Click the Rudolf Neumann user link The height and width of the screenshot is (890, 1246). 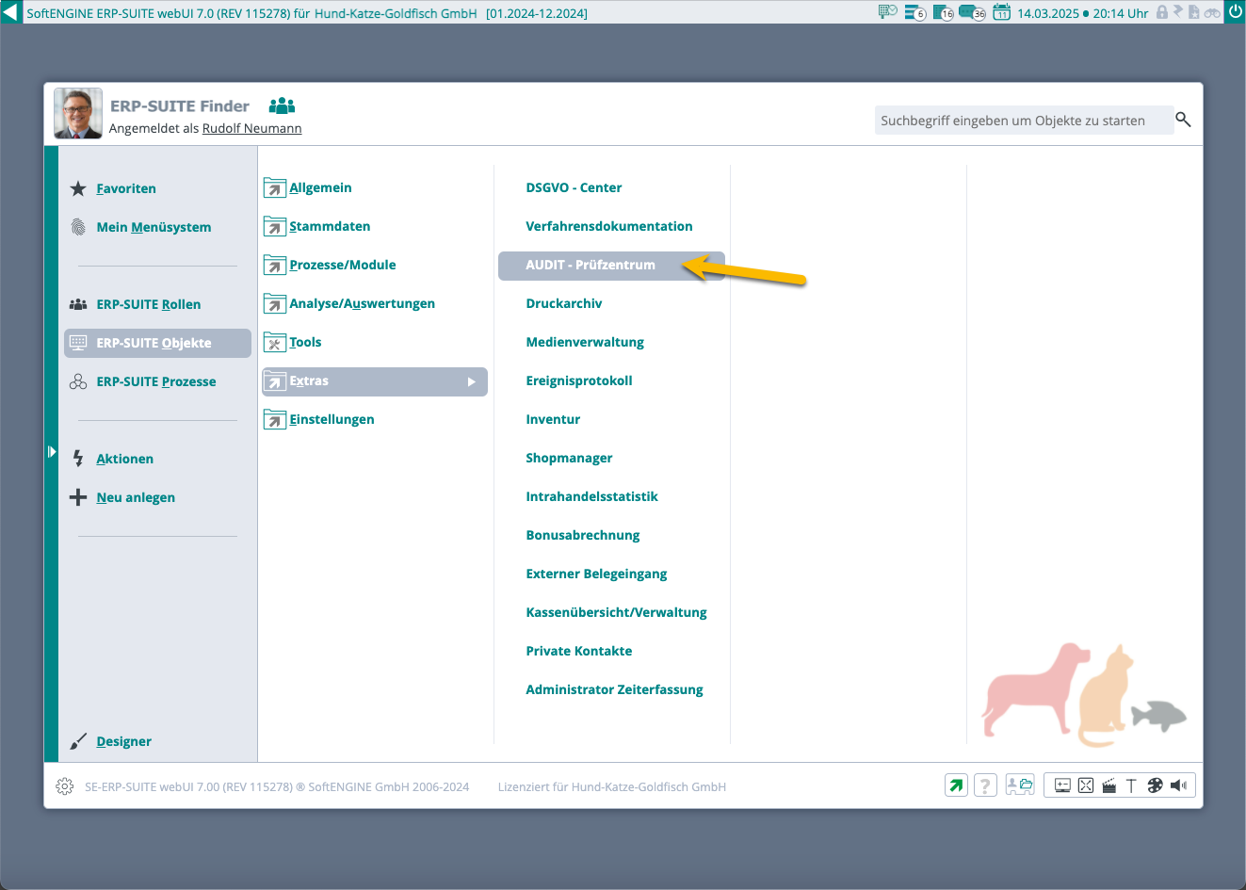pyautogui.click(x=251, y=128)
